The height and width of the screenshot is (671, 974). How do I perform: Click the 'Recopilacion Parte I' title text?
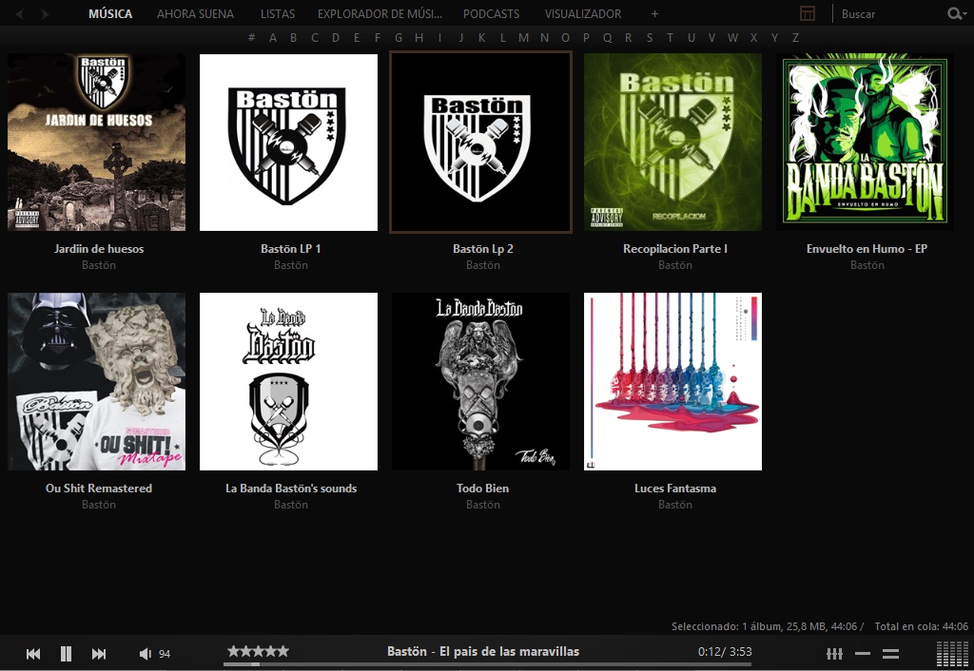click(x=675, y=249)
